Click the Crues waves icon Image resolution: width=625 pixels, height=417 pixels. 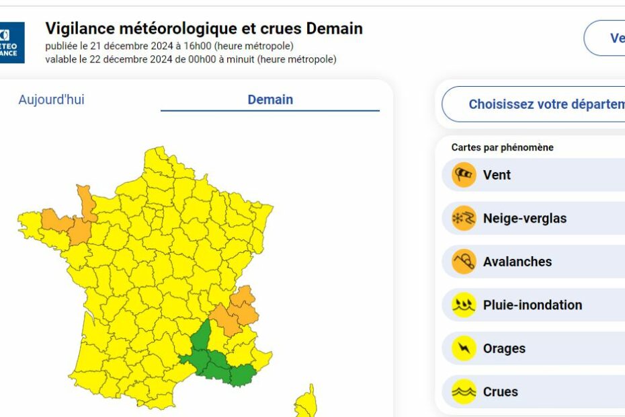(x=464, y=391)
